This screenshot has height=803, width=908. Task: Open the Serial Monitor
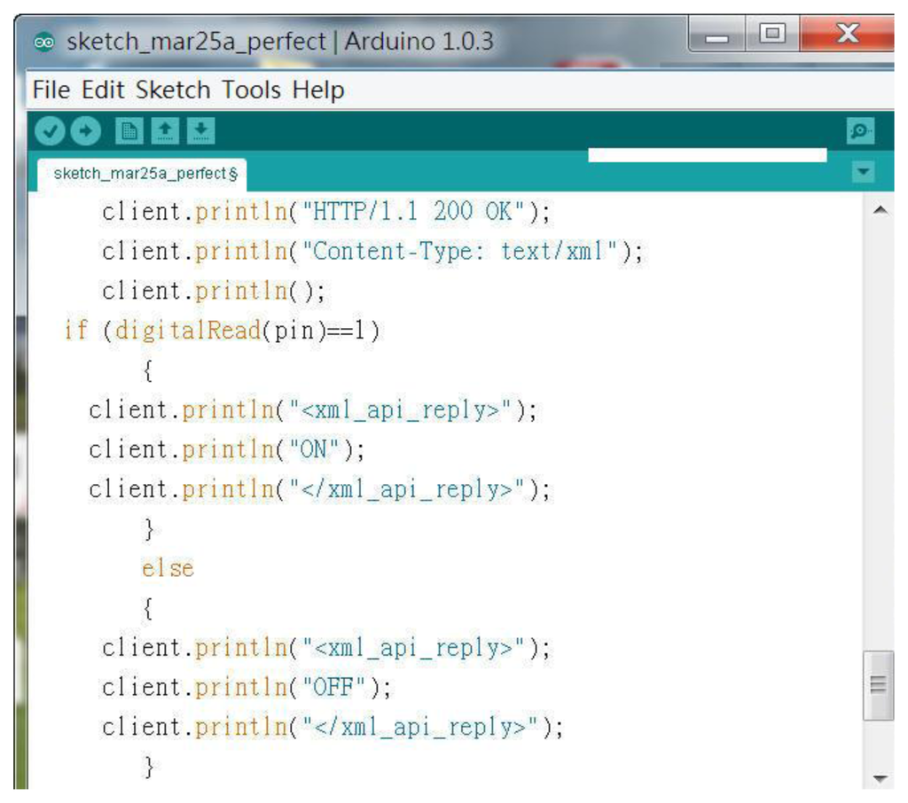tap(860, 131)
